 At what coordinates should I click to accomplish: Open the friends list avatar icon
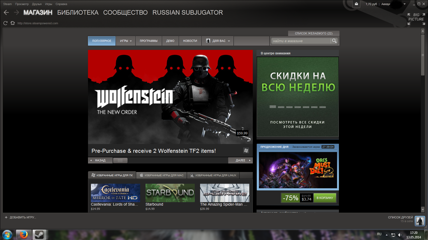420,221
